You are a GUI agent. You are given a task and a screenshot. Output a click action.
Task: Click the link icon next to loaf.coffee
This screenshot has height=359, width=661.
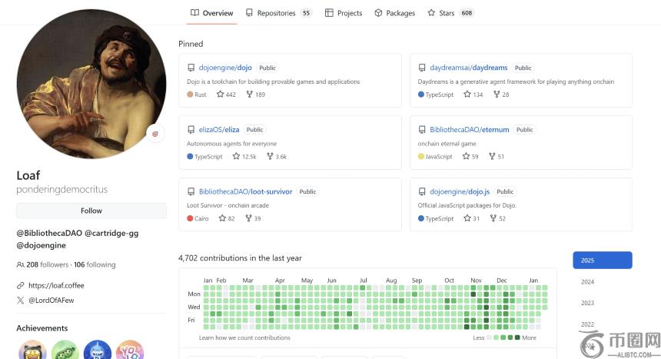point(20,286)
